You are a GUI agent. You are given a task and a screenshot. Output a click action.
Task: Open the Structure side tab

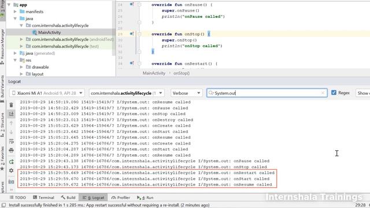(2, 125)
